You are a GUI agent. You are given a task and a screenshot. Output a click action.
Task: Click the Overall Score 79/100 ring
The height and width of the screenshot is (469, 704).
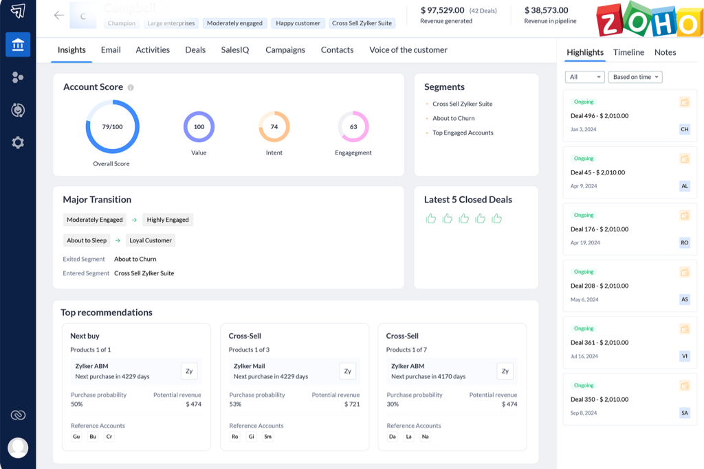tap(112, 127)
